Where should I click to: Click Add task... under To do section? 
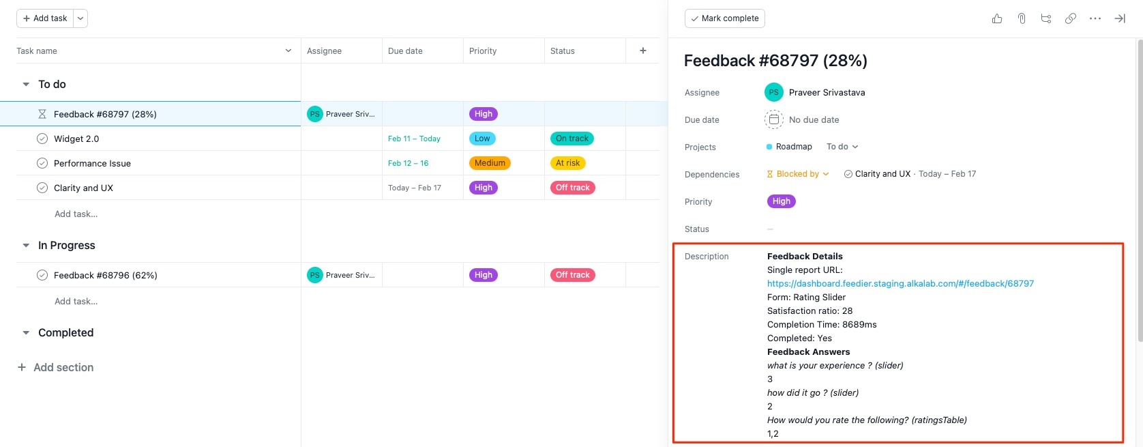pyautogui.click(x=76, y=214)
